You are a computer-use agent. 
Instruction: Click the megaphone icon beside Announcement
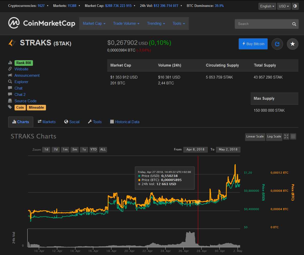pyautogui.click(x=10, y=75)
